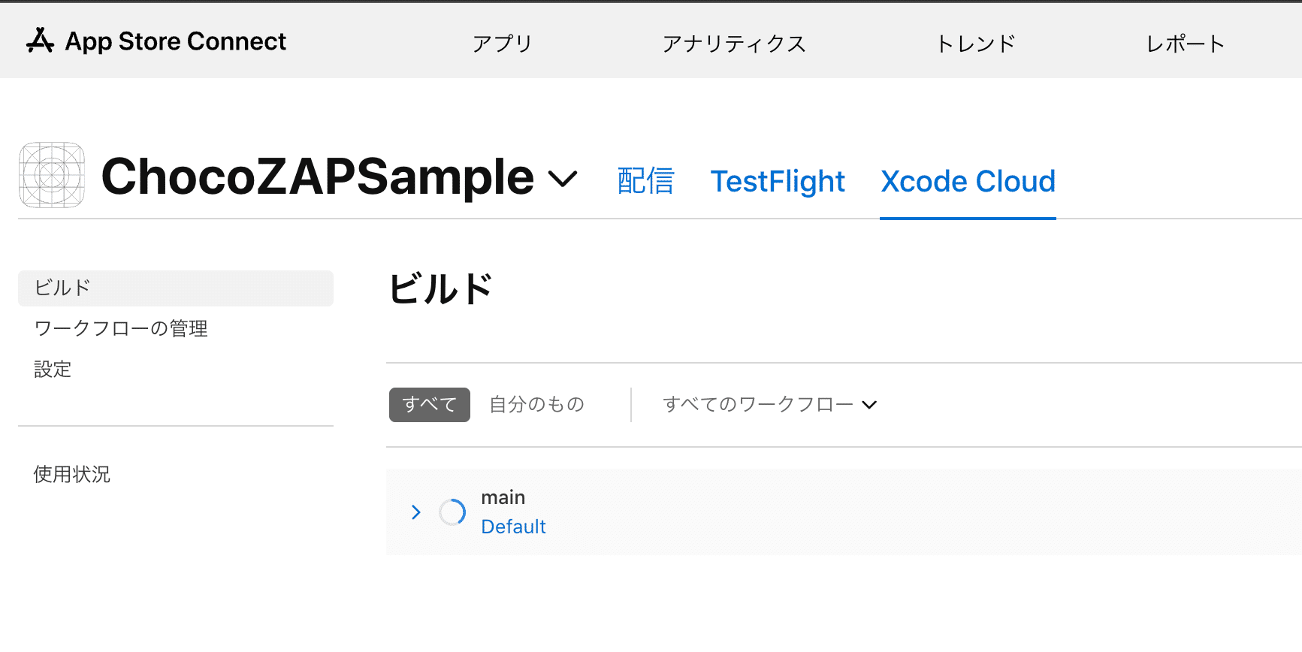The image size is (1302, 652).
Task: Open the アナリティクス top menu
Action: [x=733, y=44]
